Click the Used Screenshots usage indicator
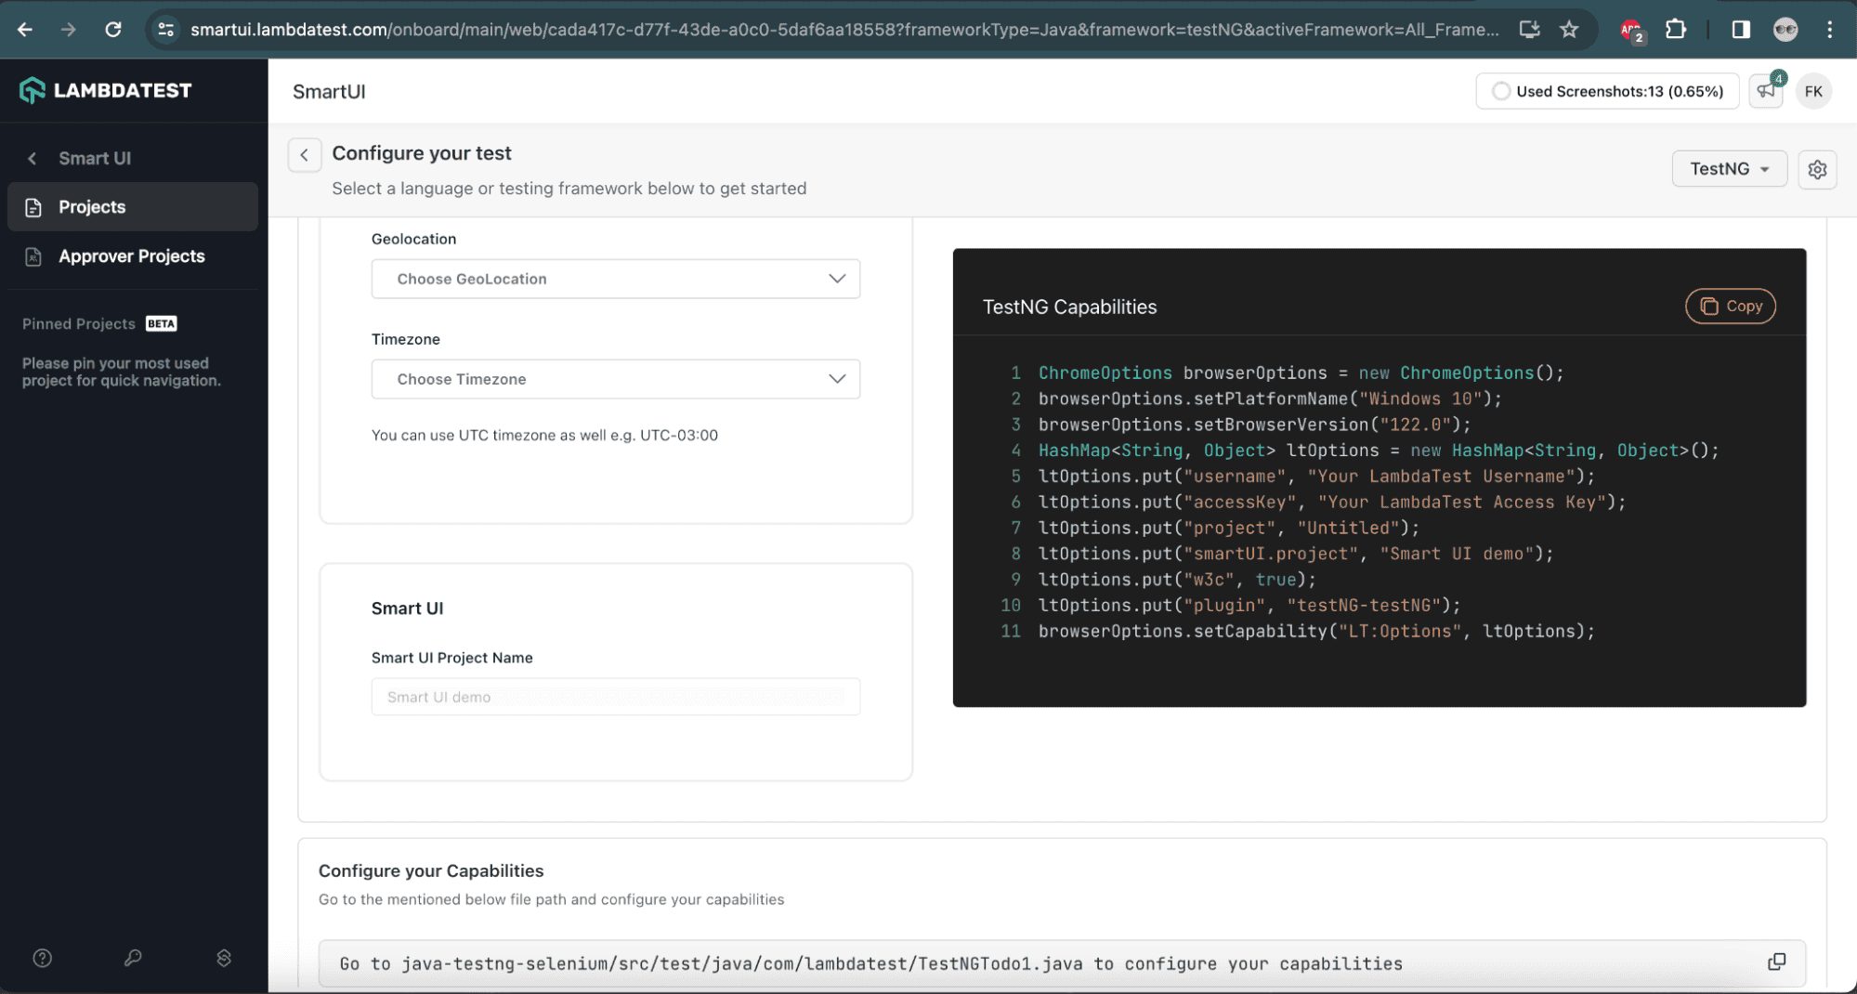This screenshot has height=994, width=1857. [x=1606, y=91]
